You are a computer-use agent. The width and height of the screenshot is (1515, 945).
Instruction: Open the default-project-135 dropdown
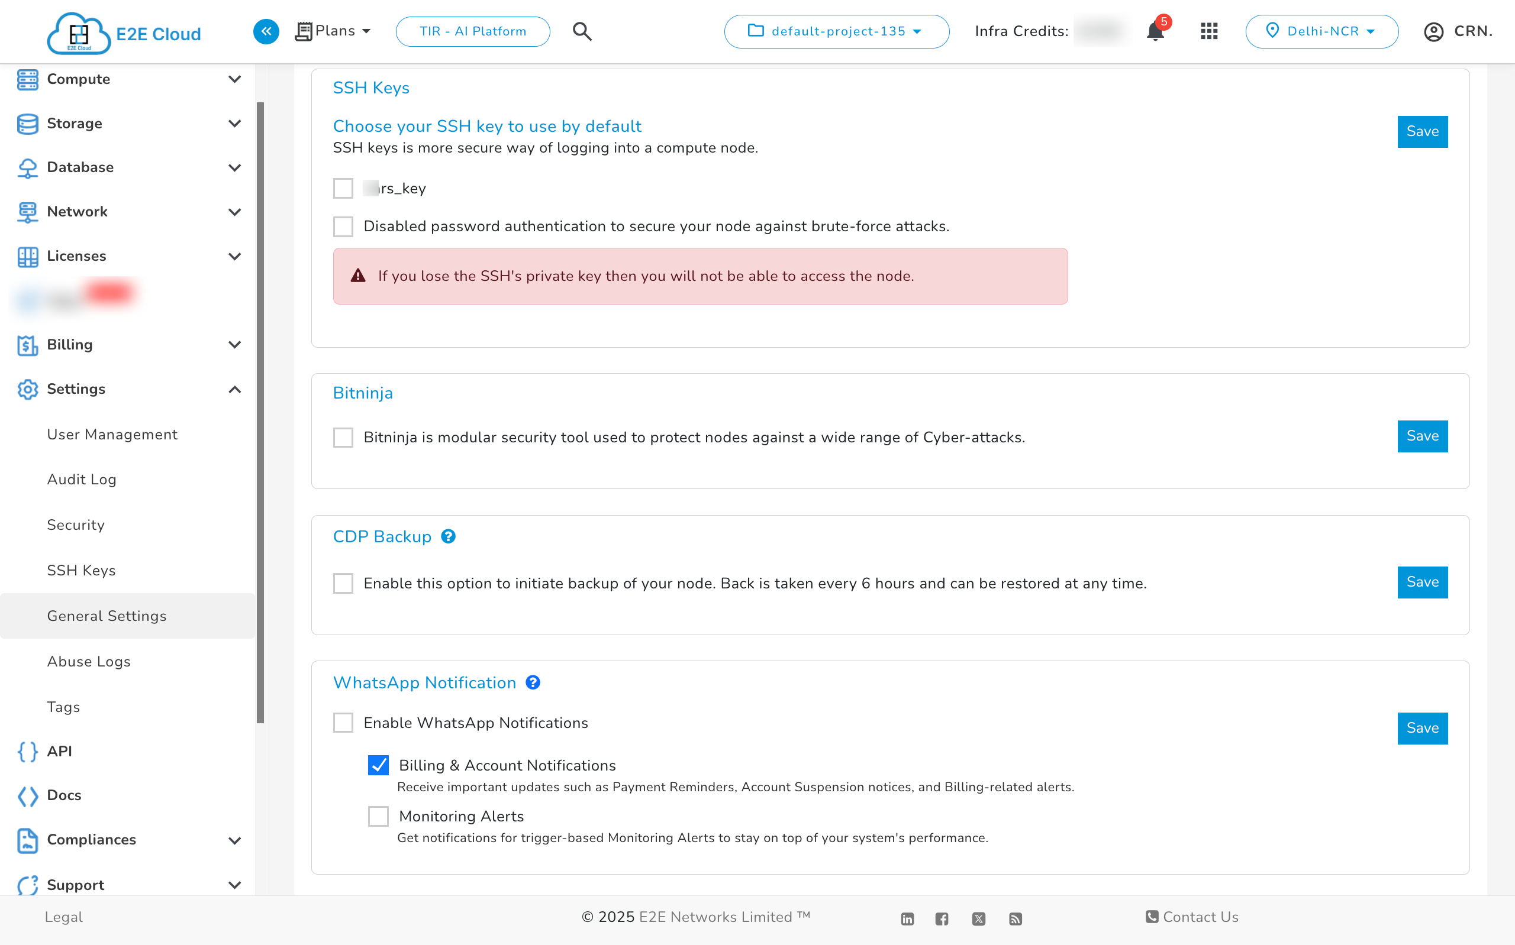click(836, 31)
